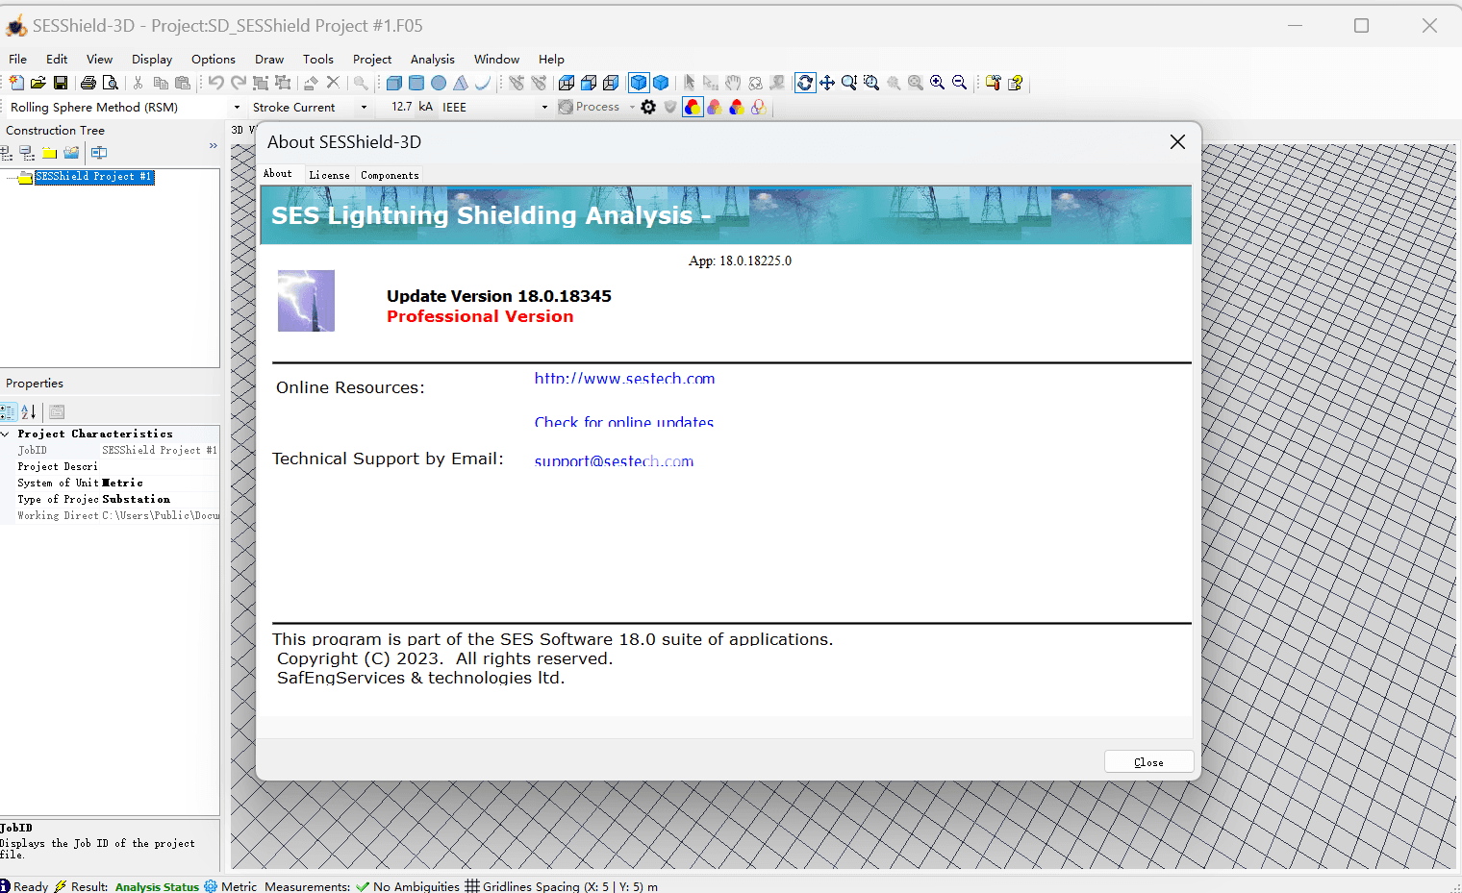Viewport: 1462px width, 893px height.
Task: Select the Sphere shape draw tool
Action: [x=439, y=83]
